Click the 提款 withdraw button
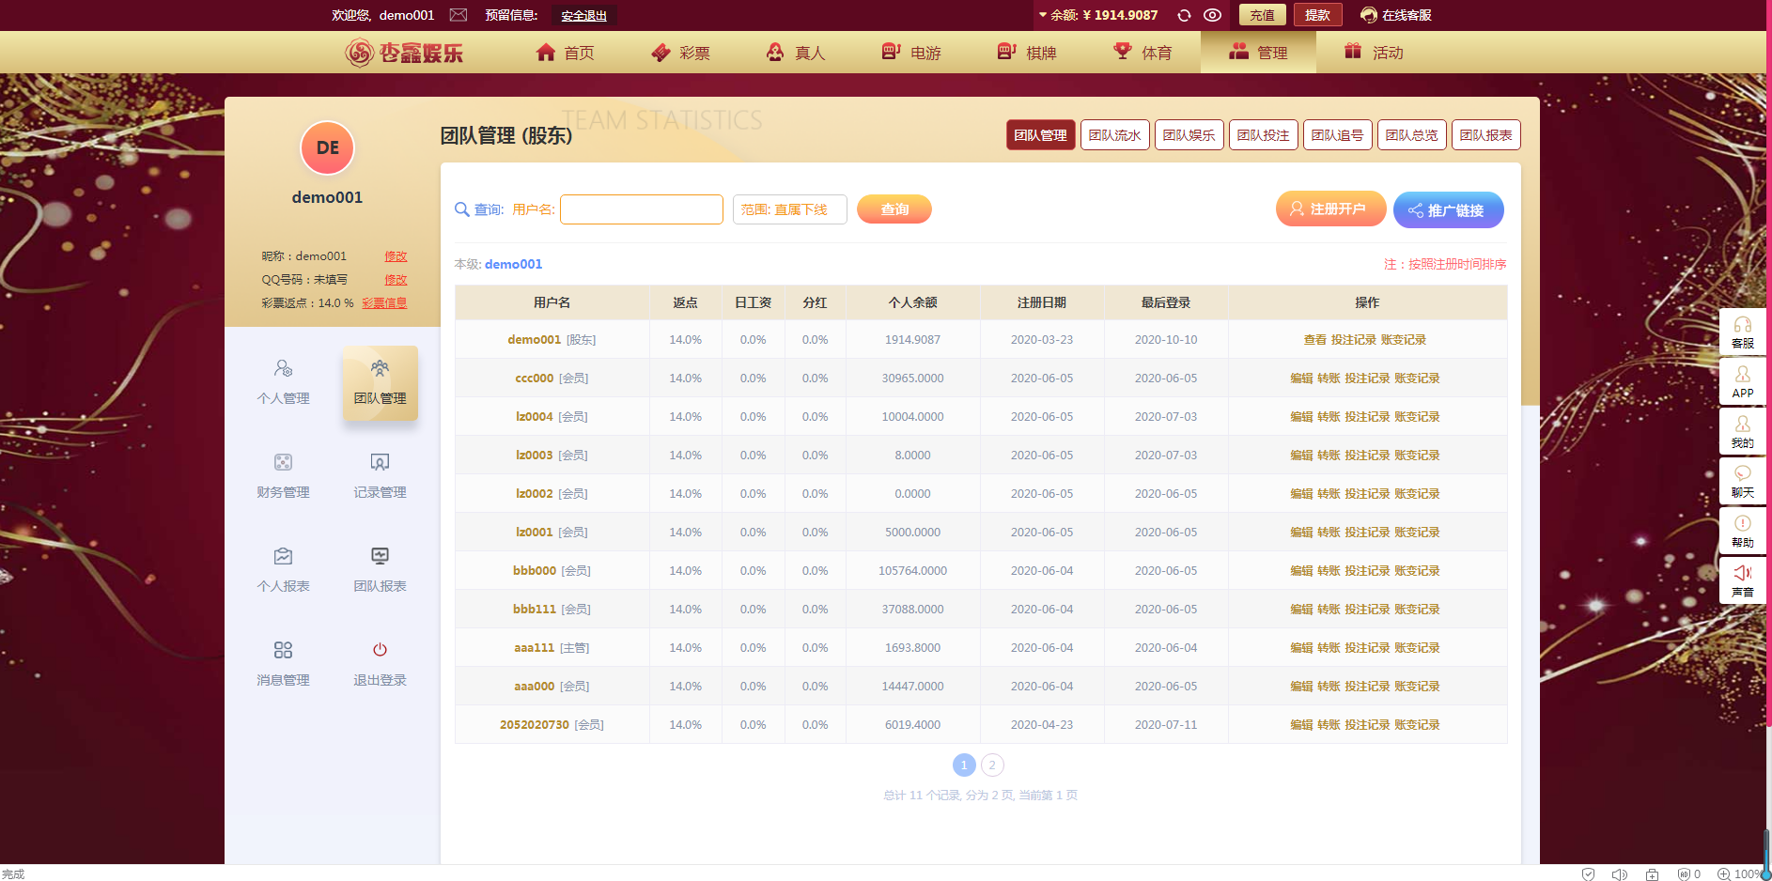The height and width of the screenshot is (881, 1772). [1317, 15]
